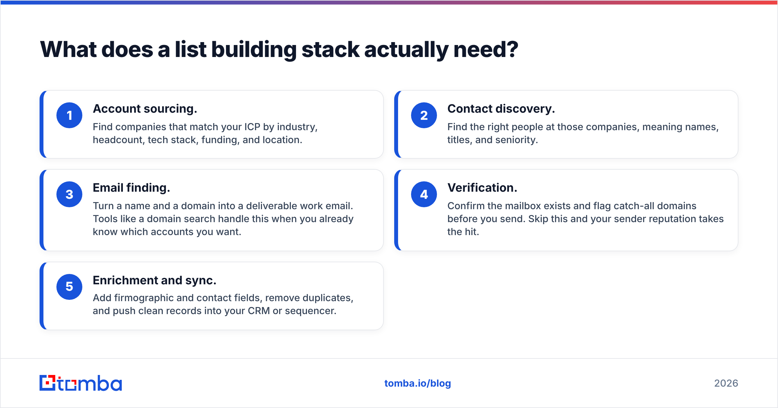
Task: Click the number 5 circle badge
Action: [69, 287]
